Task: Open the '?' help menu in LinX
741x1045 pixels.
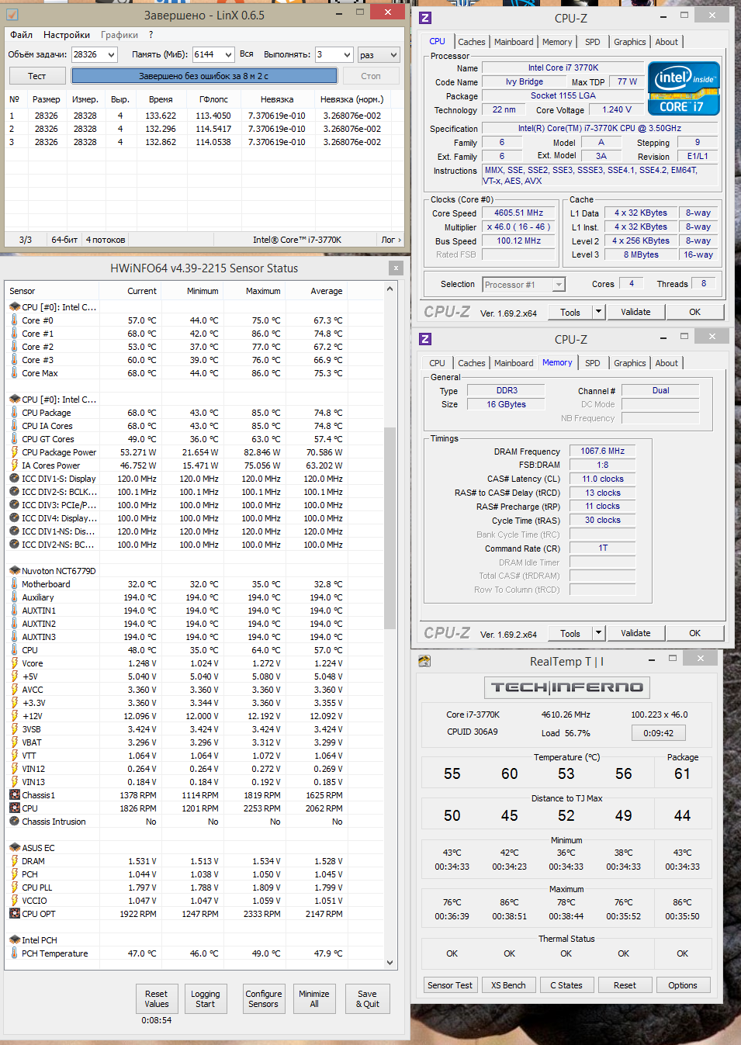Action: (151, 35)
